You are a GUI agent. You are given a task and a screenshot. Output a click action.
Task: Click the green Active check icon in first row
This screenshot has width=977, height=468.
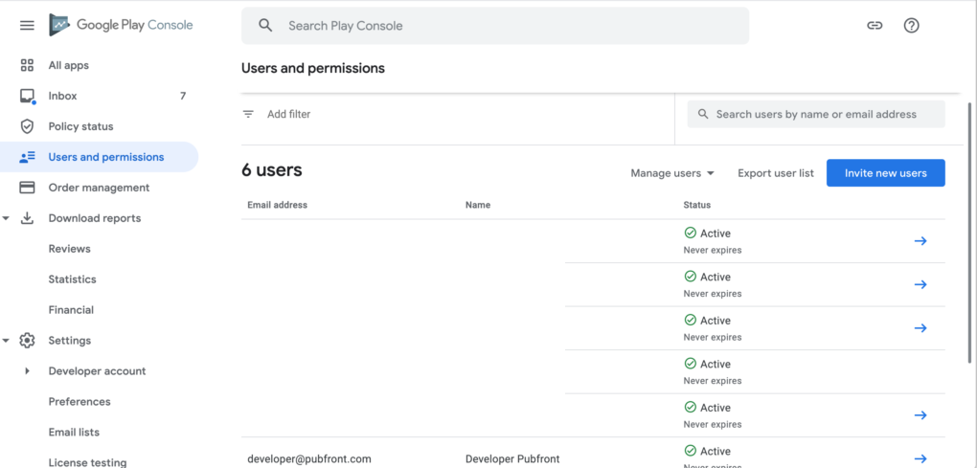click(x=690, y=233)
